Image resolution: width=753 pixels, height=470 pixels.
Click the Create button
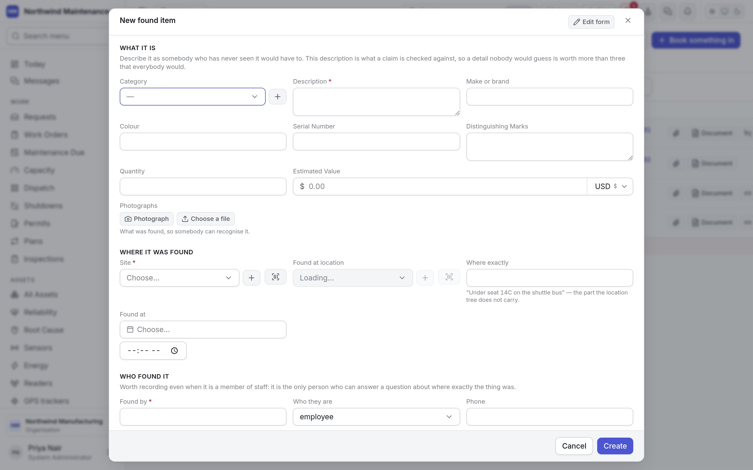615,446
